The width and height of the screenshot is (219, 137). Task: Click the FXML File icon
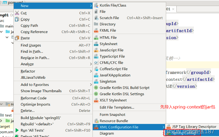pos(96,30)
